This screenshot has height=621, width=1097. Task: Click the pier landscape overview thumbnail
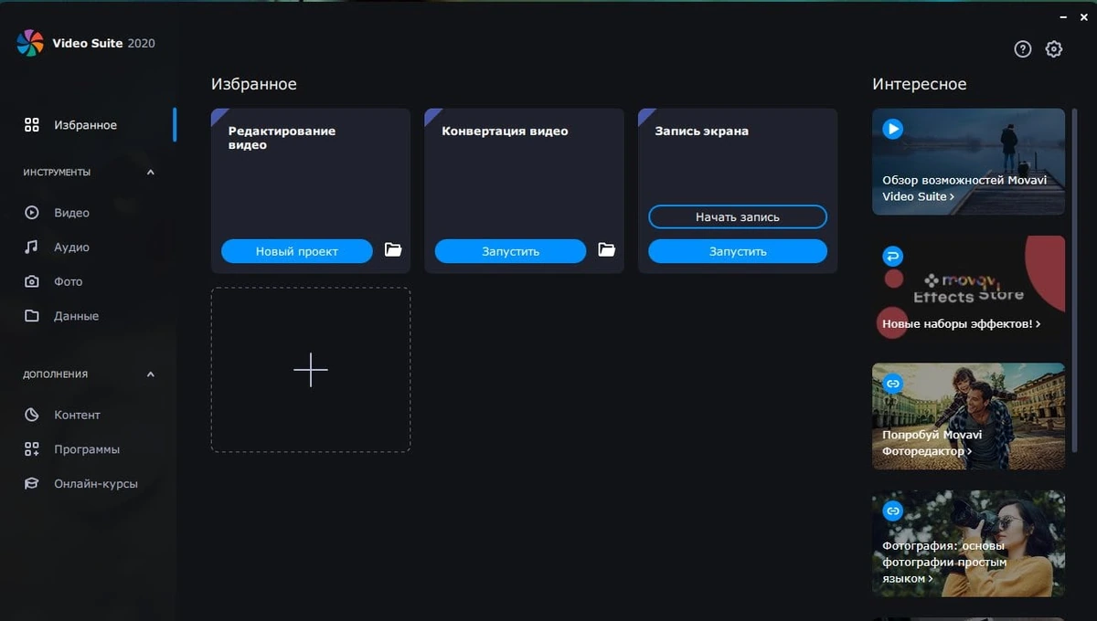968,162
